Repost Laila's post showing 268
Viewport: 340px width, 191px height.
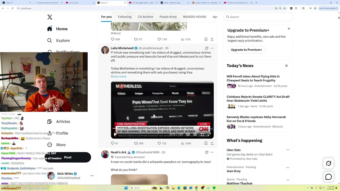[138, 143]
